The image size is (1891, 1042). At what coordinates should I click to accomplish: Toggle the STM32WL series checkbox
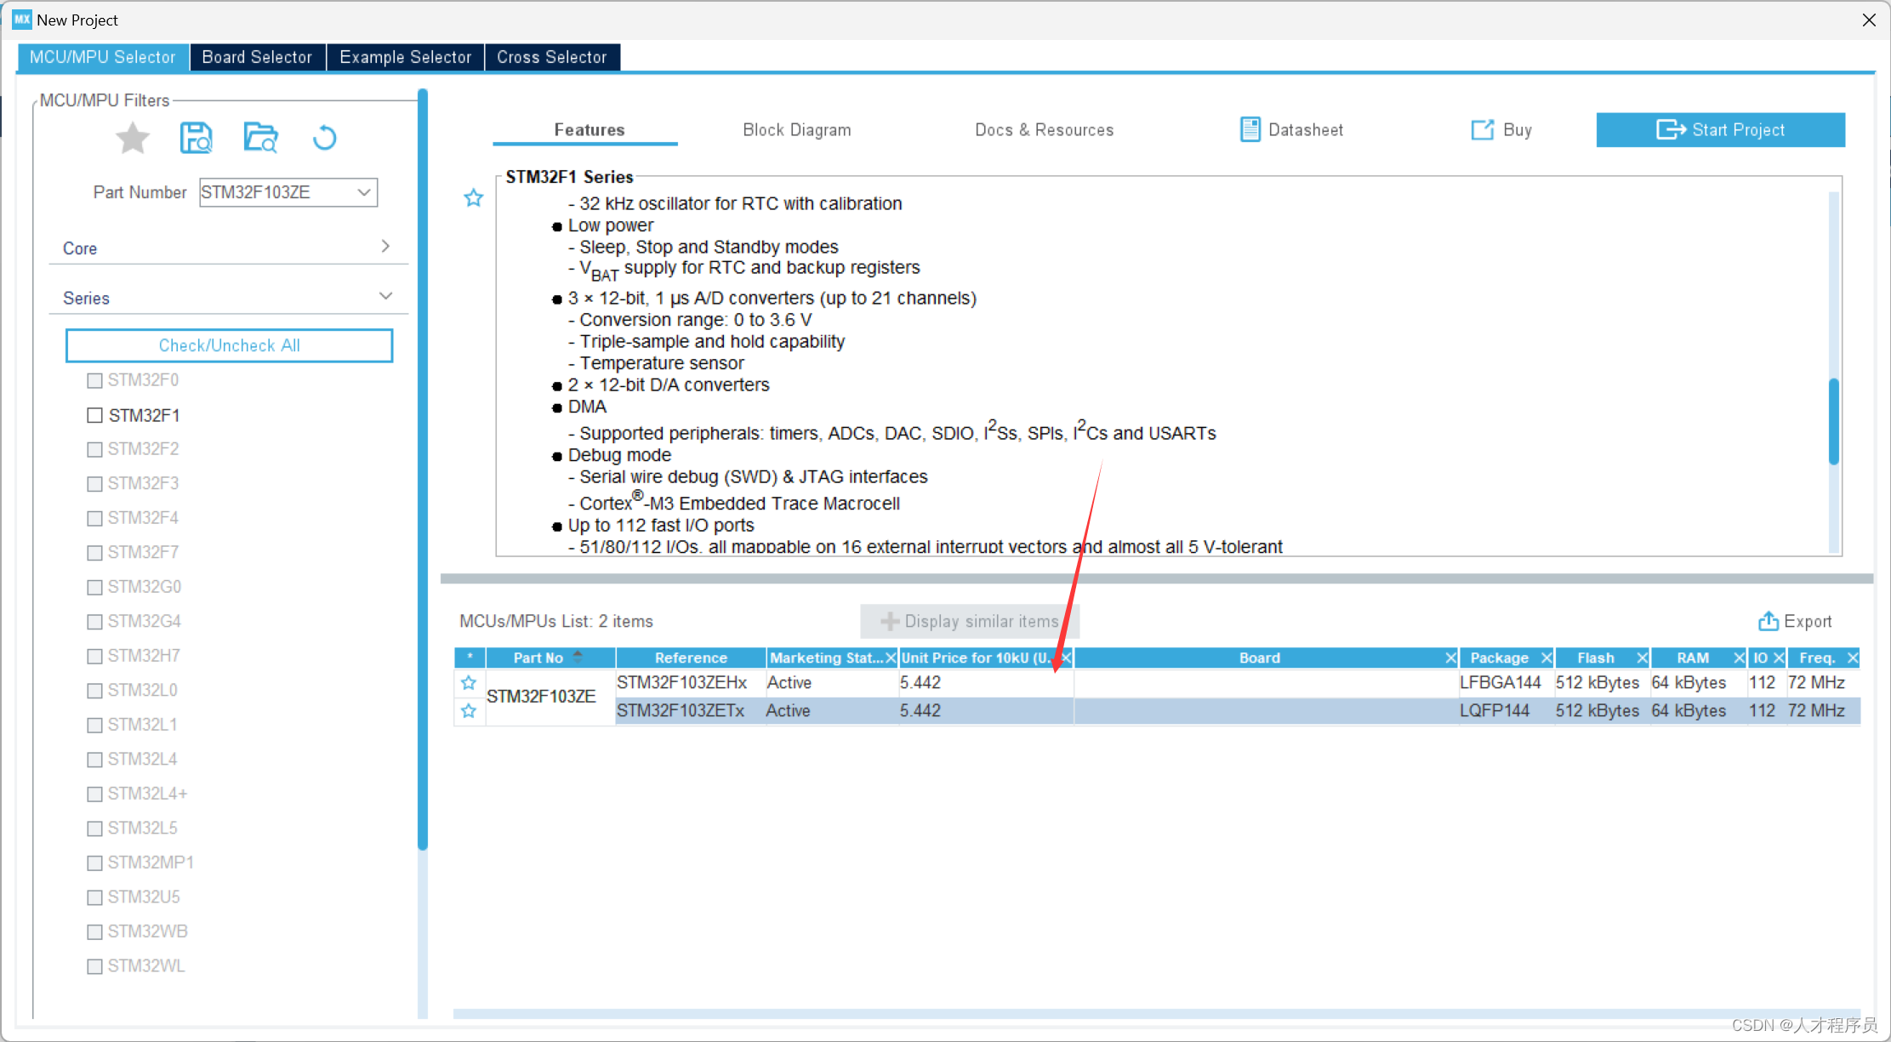[94, 966]
